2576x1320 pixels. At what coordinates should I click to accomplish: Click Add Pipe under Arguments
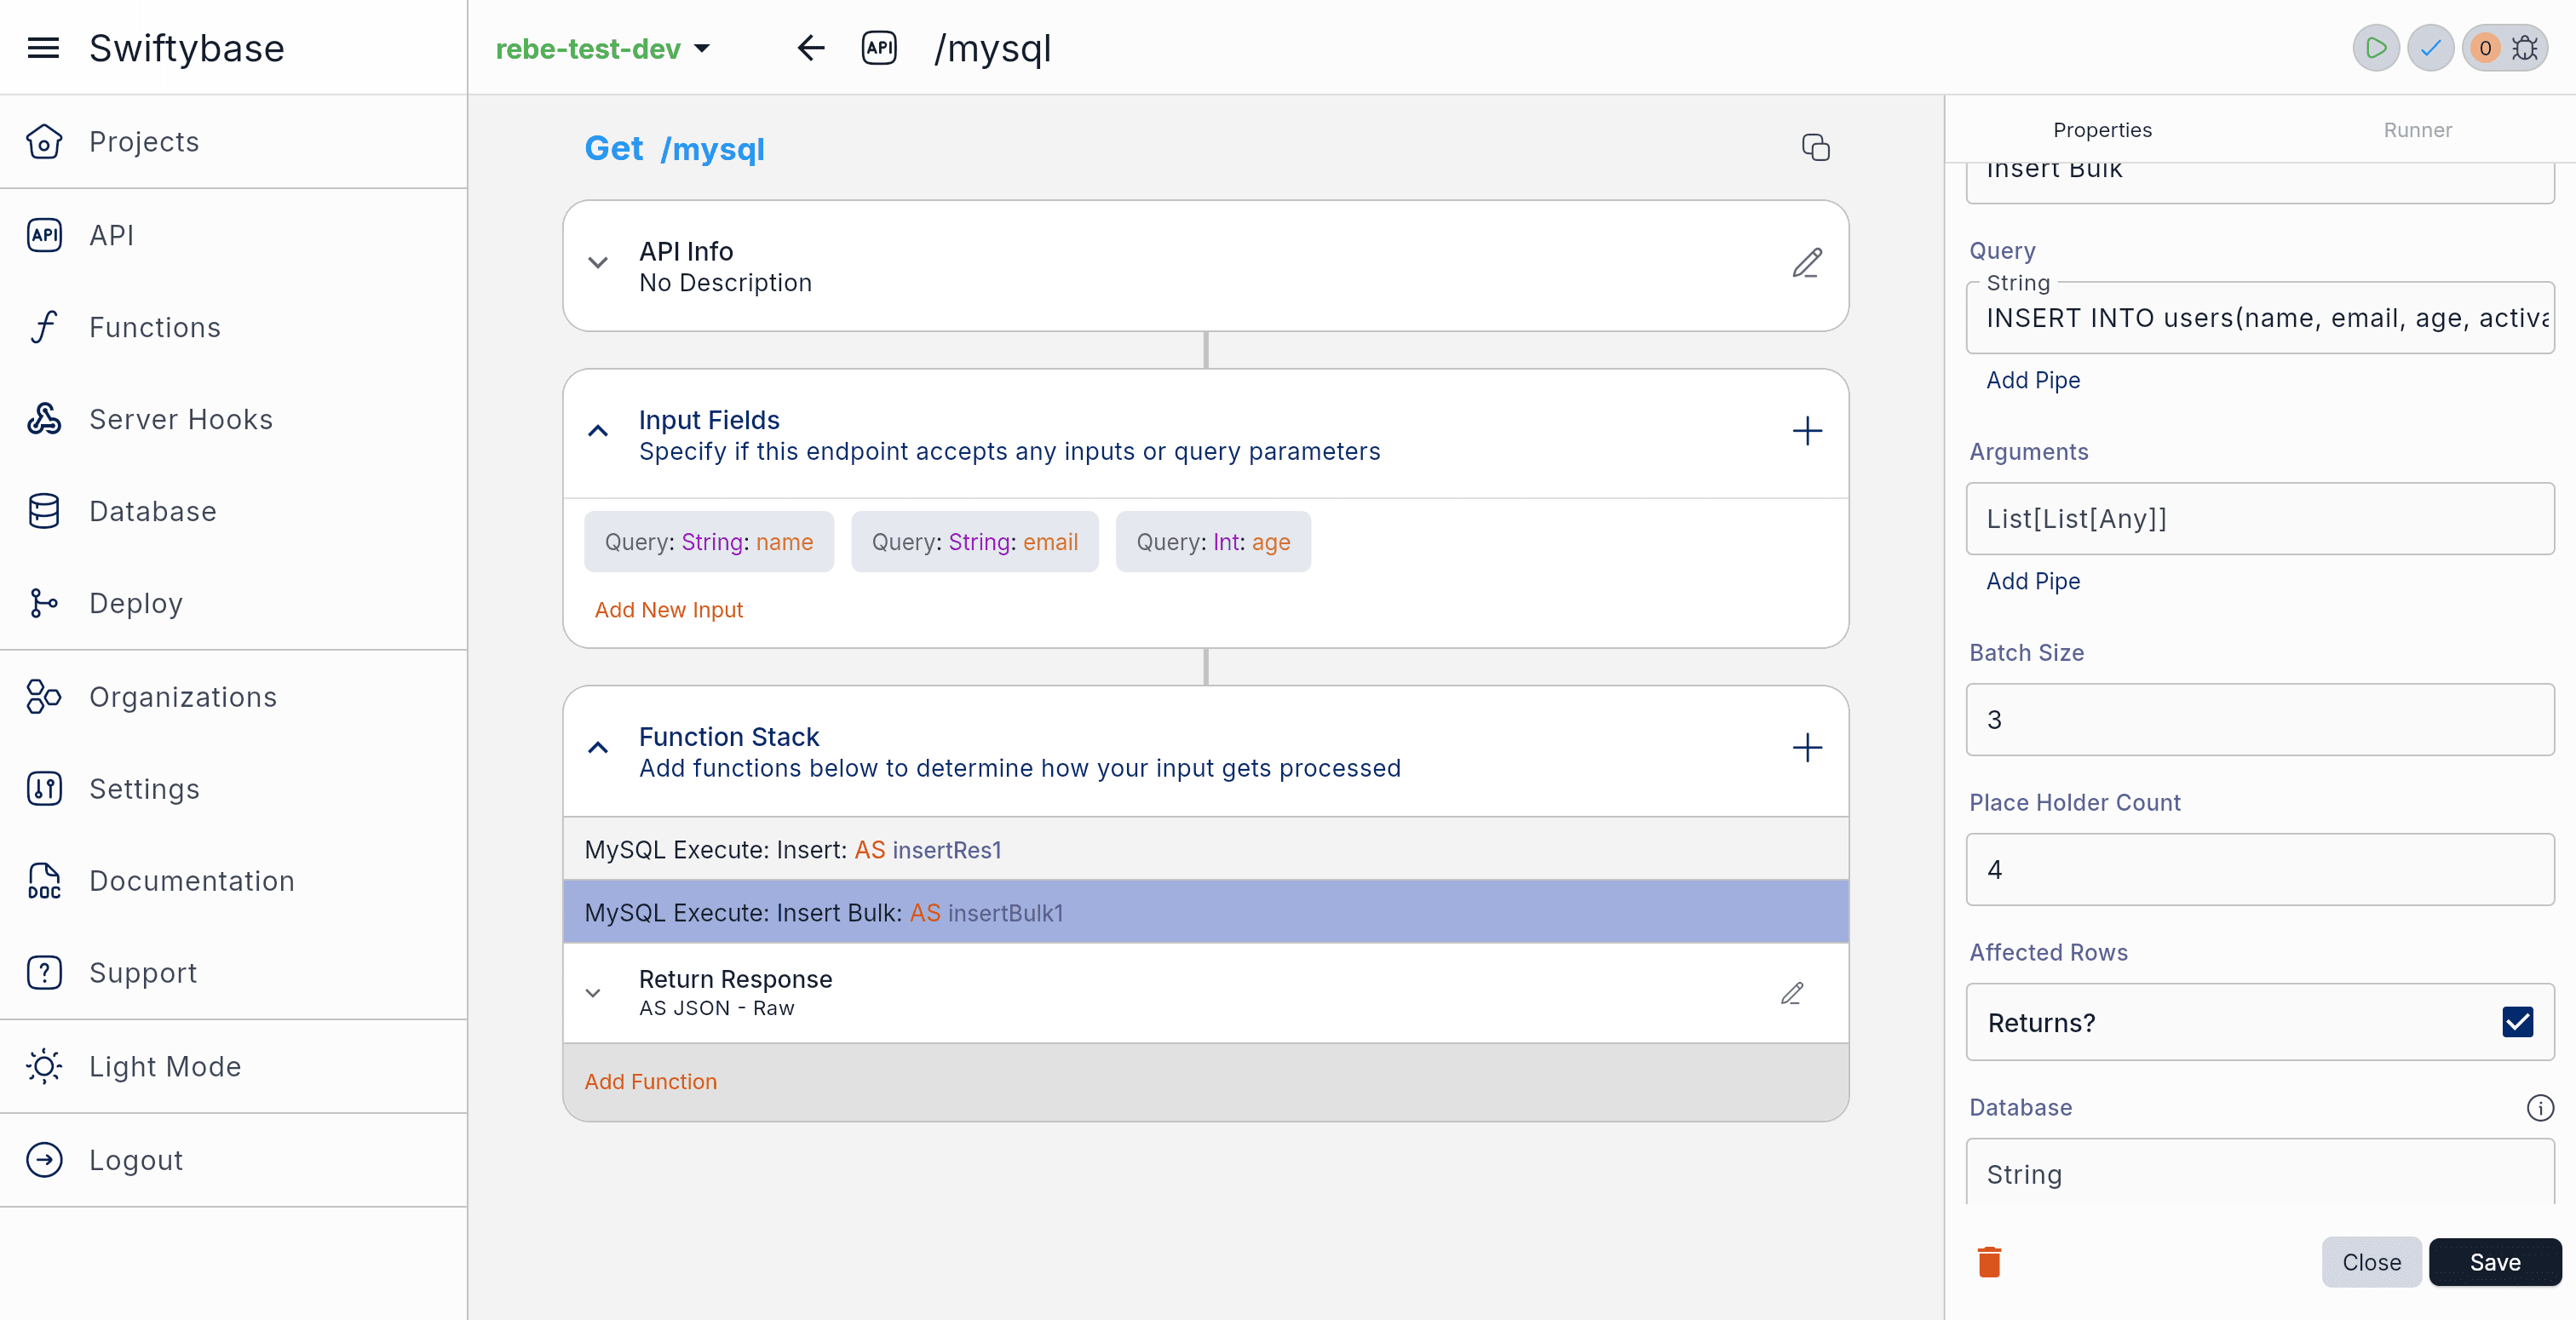(x=2033, y=581)
